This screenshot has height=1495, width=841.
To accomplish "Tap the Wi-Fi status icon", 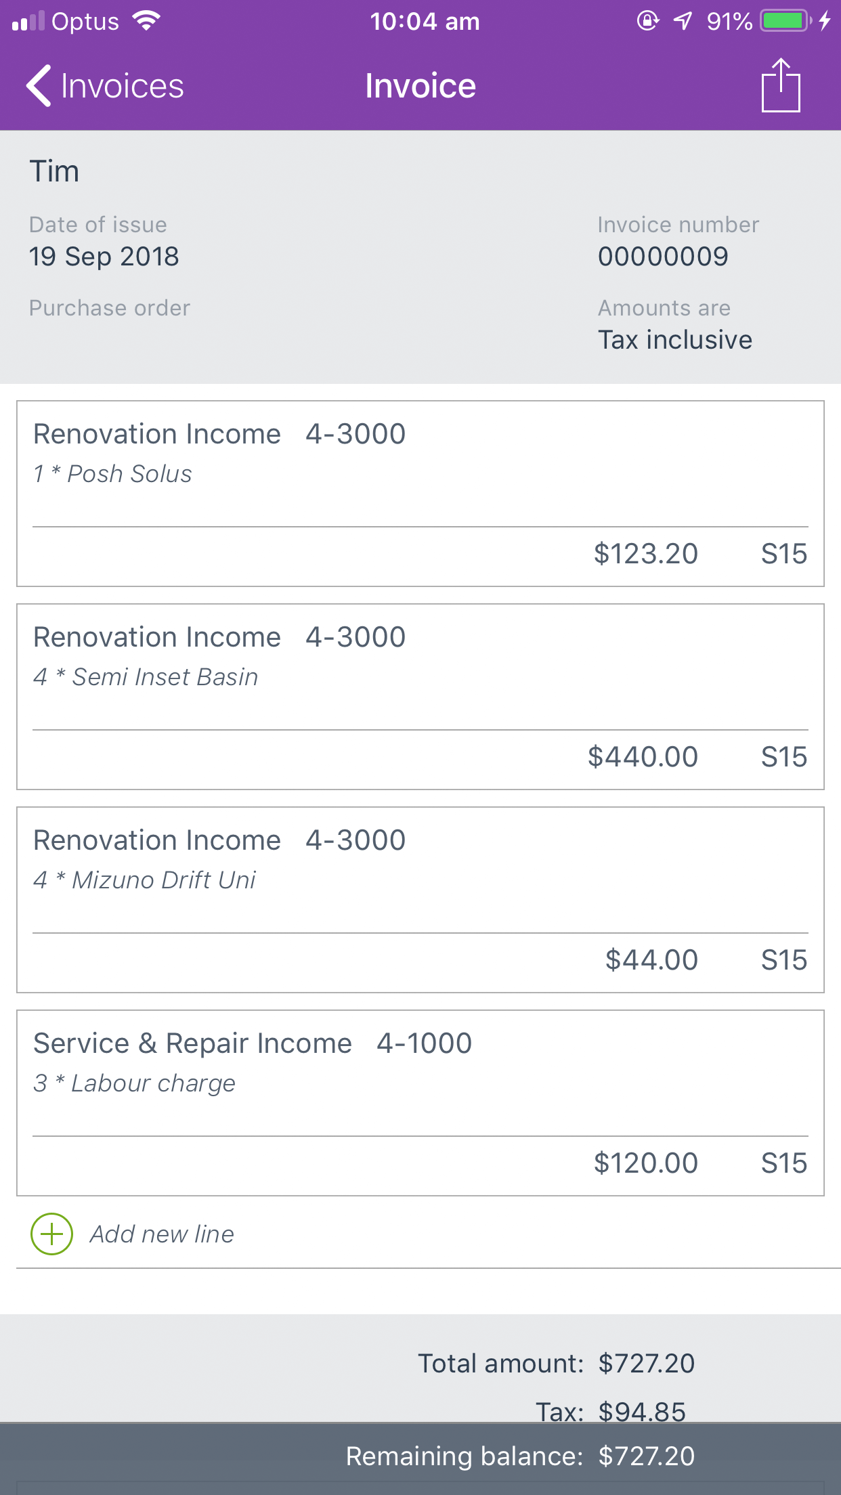I will pos(146,21).
